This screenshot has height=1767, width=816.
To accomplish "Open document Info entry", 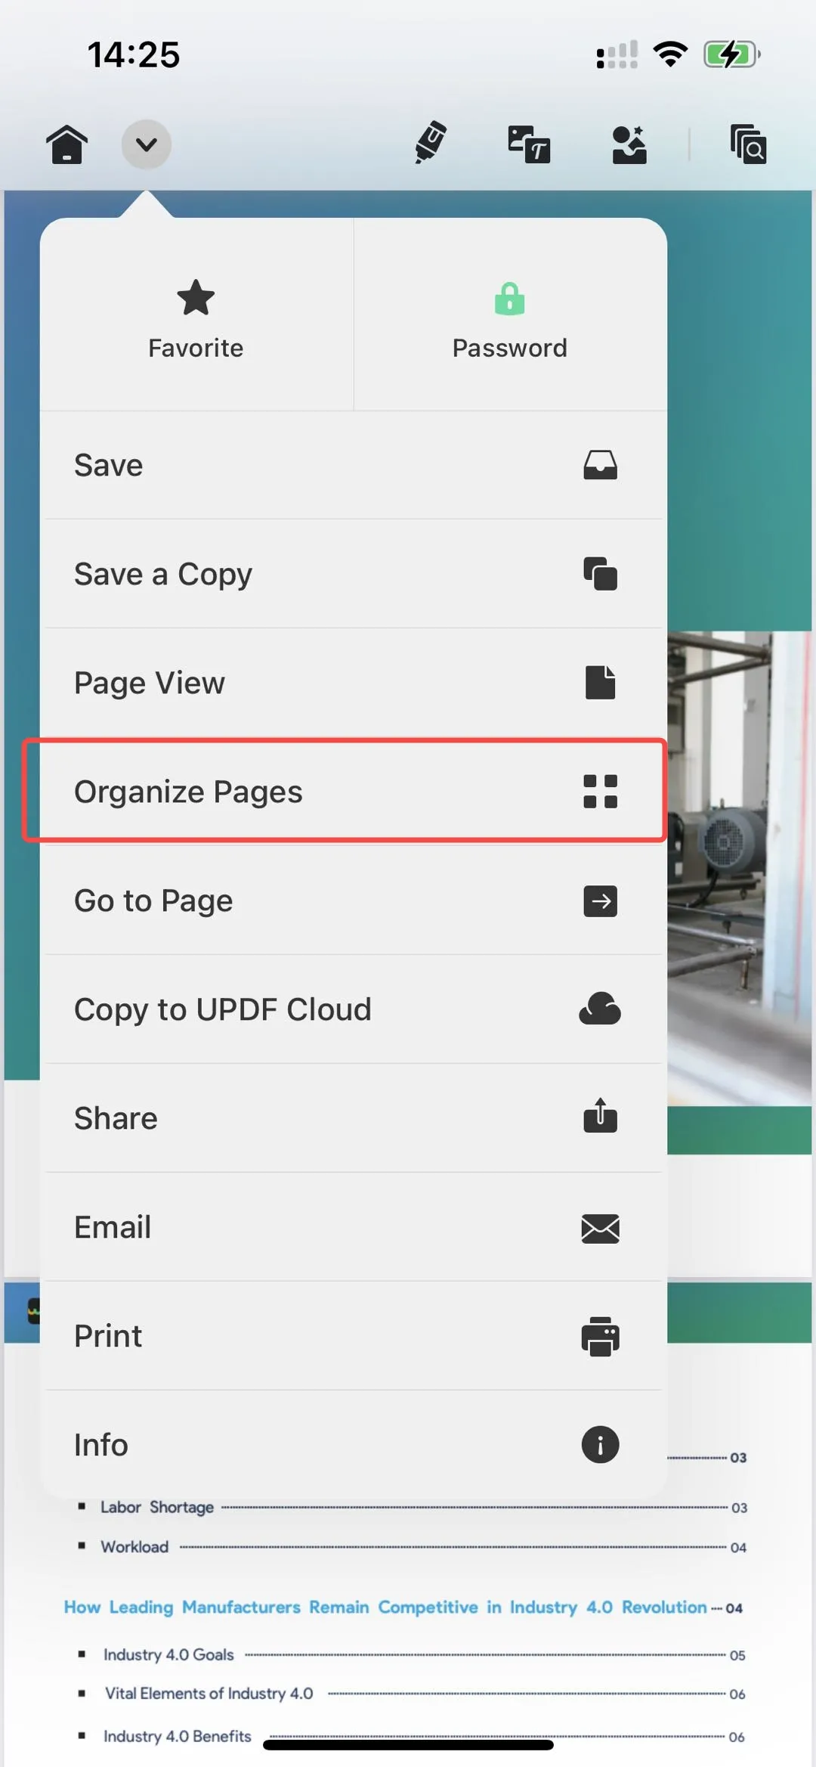I will click(354, 1445).
